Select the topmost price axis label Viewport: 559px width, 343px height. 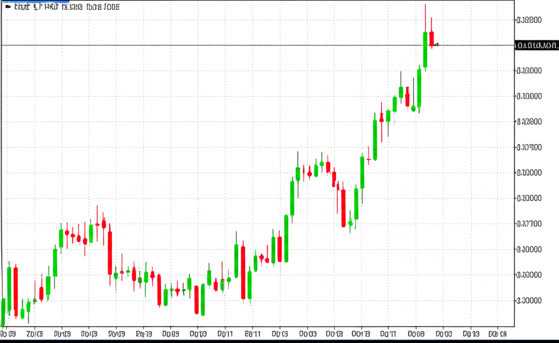tap(528, 20)
